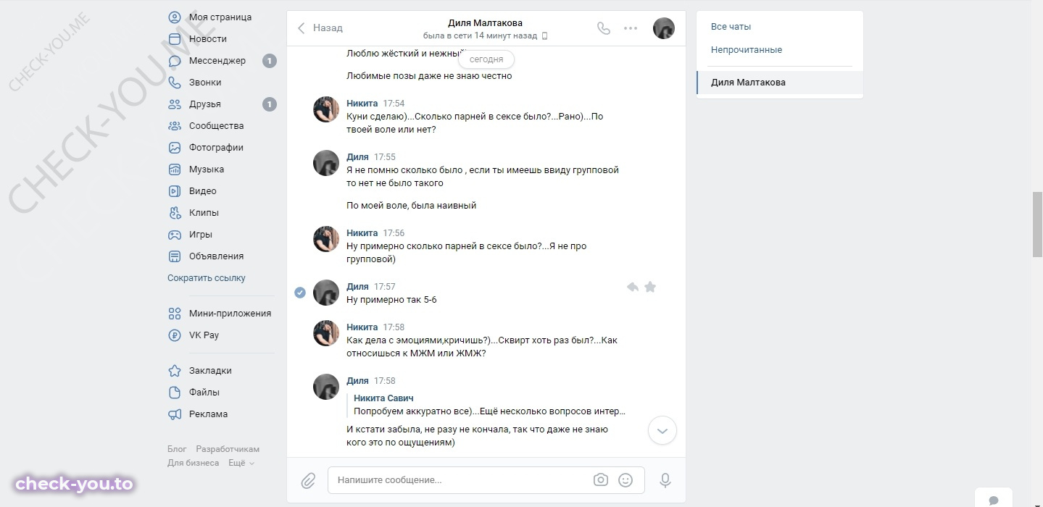Screen dimensions: 1043x507
Task: Open chat partner avatar in header
Action: (664, 28)
